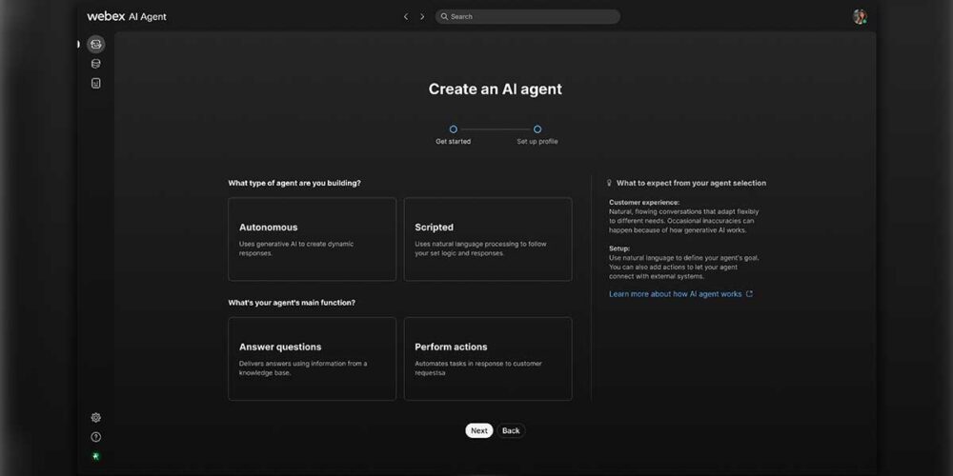Screen dimensions: 953x476
Task: Click the Next button
Action: point(479,430)
